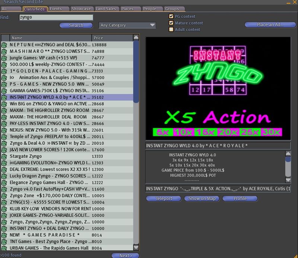Click hand icon beside PAY-LESS INSTANT ZYNGO row
Viewport: 298px width, 258px height.
point(4,124)
